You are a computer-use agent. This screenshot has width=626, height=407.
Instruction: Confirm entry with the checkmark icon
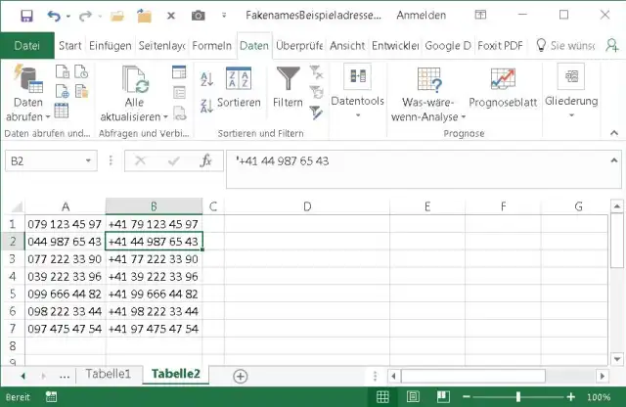pyautogui.click(x=173, y=161)
